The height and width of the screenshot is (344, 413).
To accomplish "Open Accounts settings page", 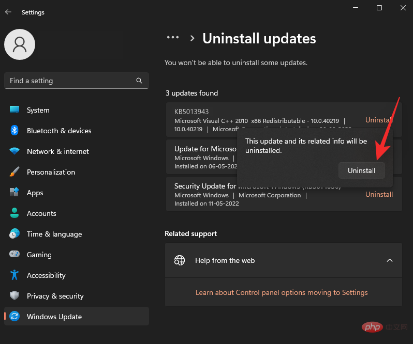I will click(x=41, y=213).
